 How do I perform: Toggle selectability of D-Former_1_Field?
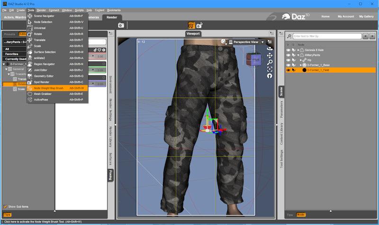pos(294,70)
